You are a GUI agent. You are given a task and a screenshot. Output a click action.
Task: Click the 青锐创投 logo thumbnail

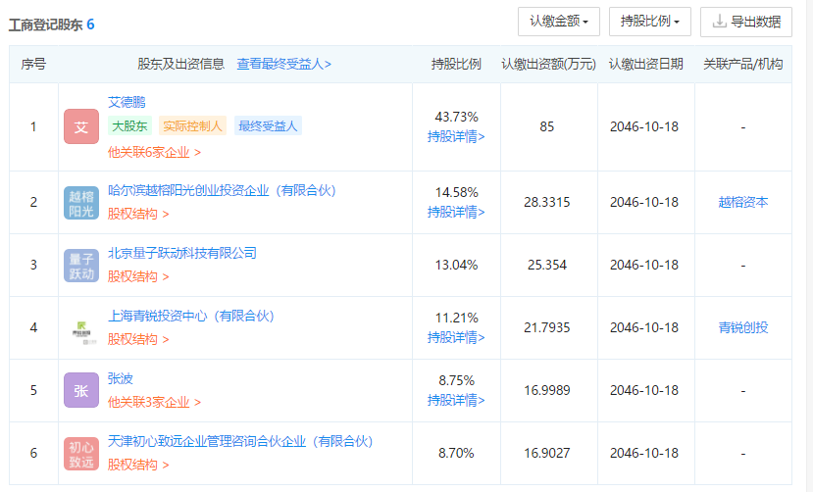pos(81,328)
